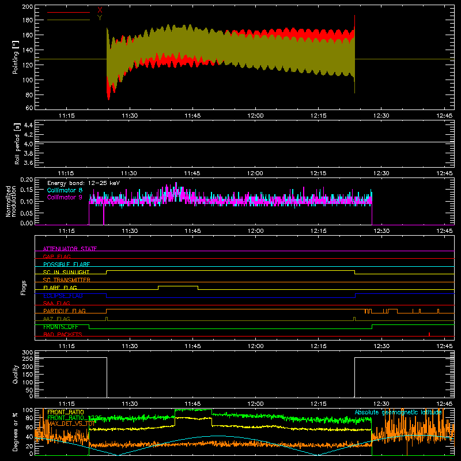This screenshot has width=461, height=461.
Task: Click the 300 tick on Quality axis
Action: (x=28, y=352)
